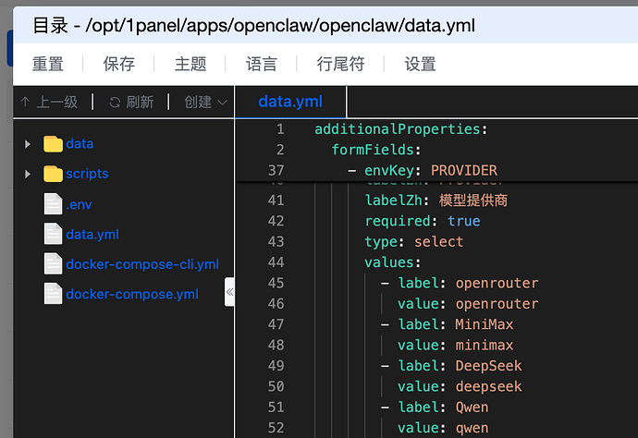Image resolution: width=638 pixels, height=438 pixels.
Task: Open the 创建 dropdown
Action: pos(205,103)
